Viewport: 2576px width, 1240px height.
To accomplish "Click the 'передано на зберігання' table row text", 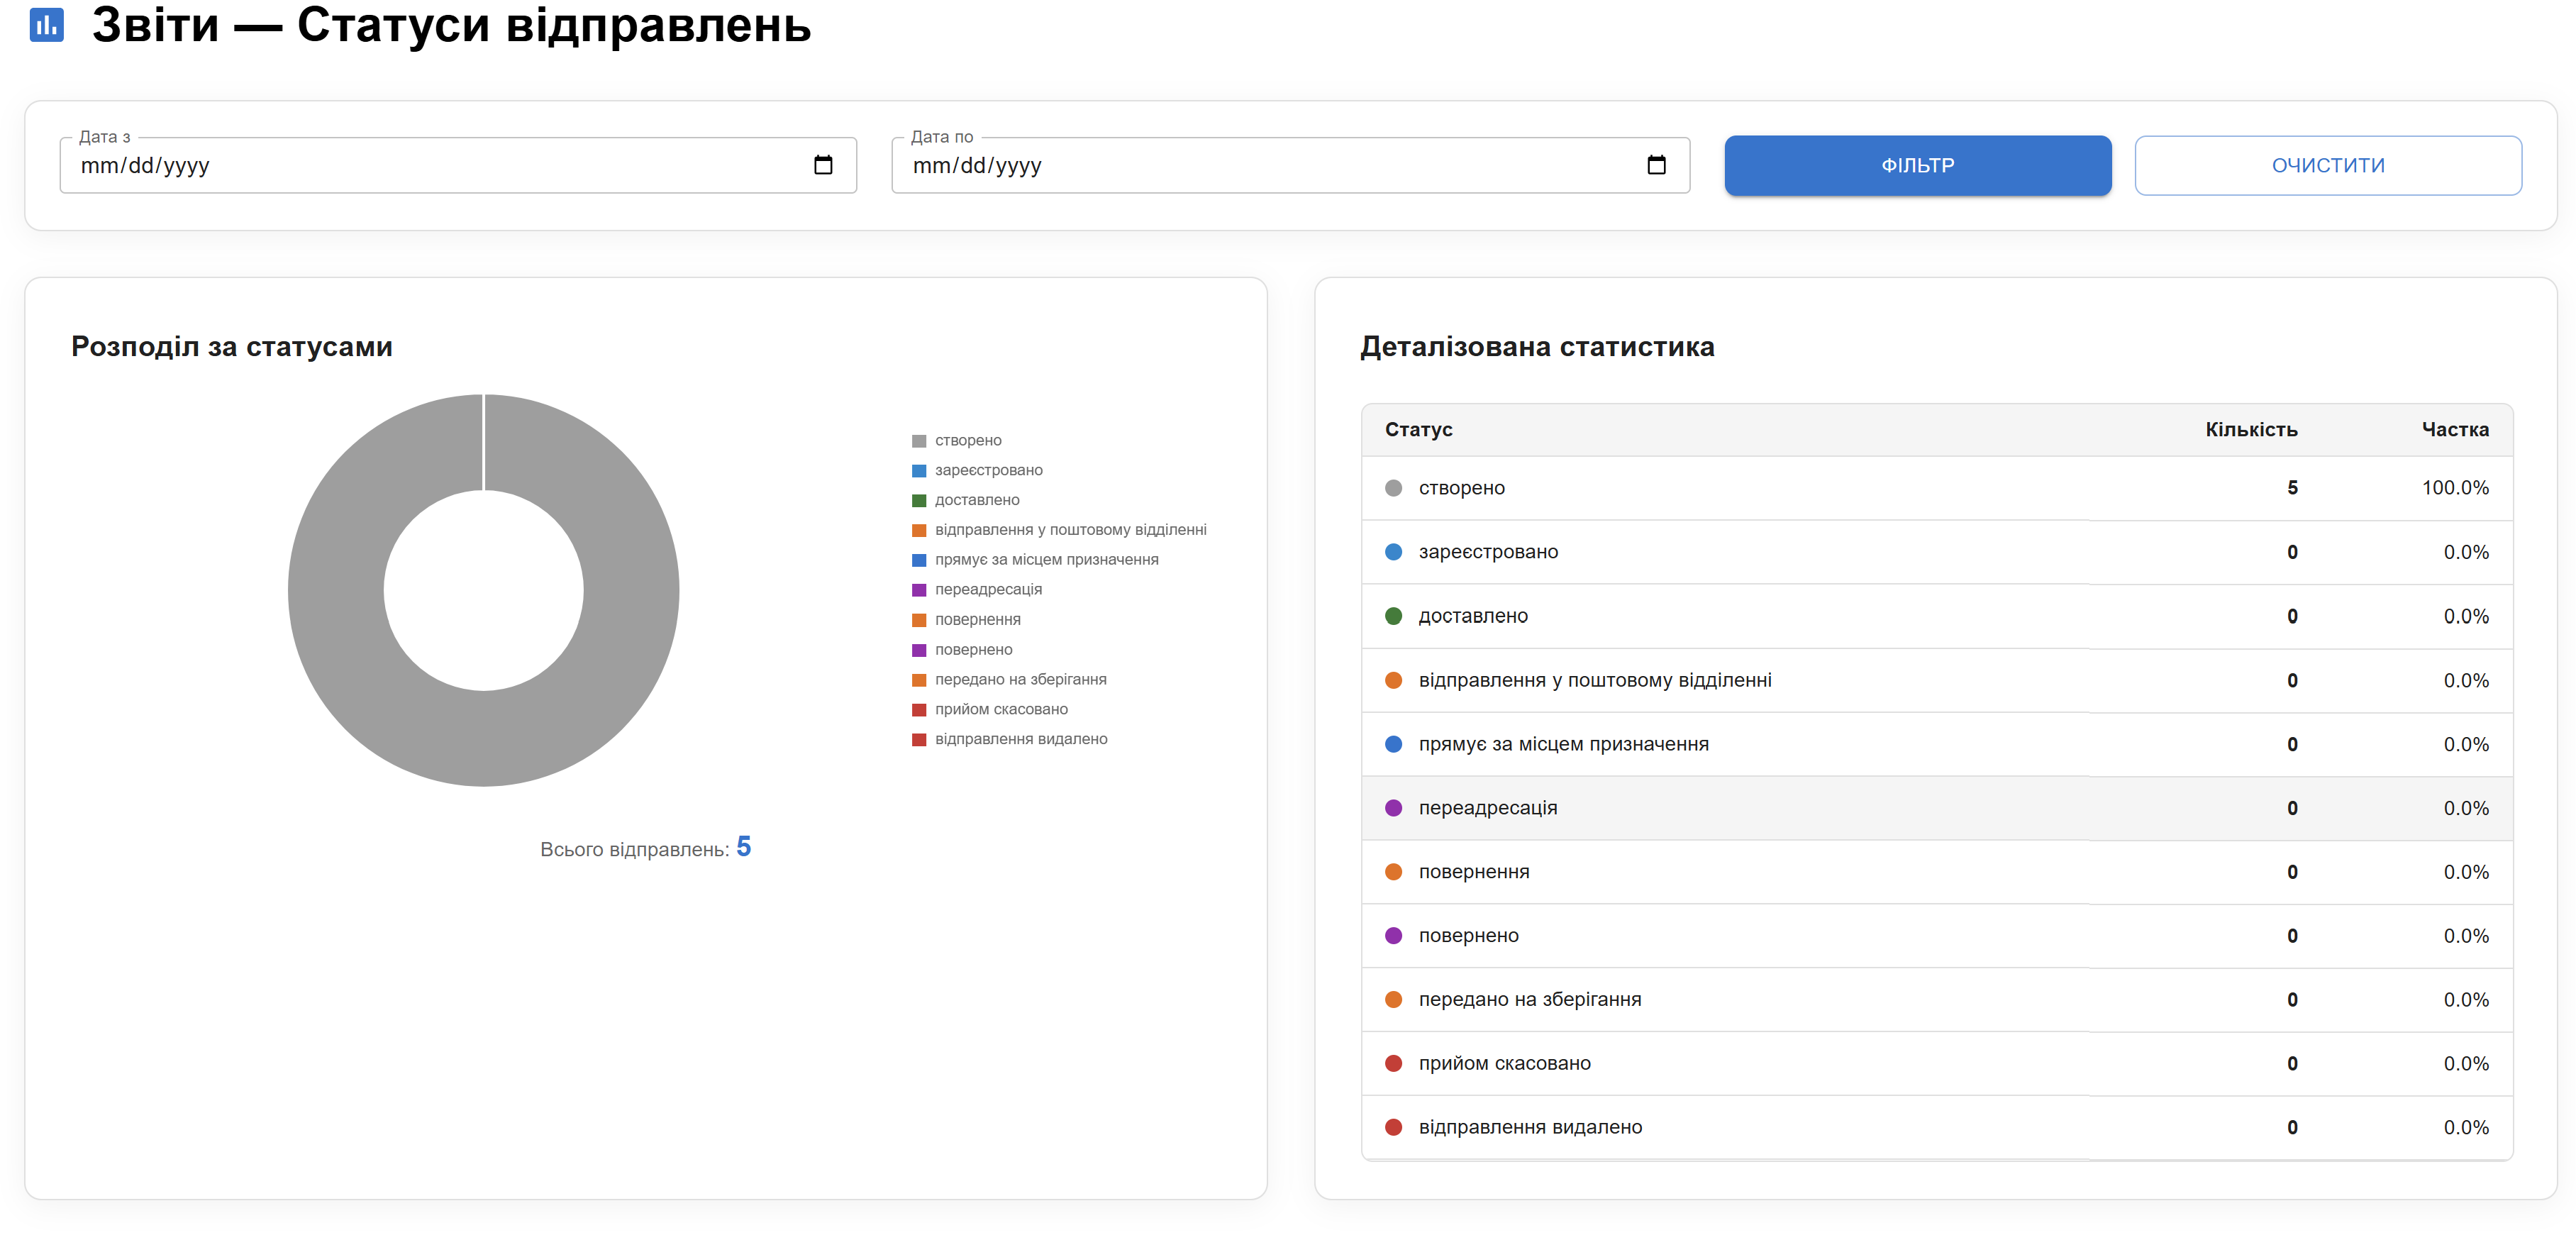I will pos(1530,999).
